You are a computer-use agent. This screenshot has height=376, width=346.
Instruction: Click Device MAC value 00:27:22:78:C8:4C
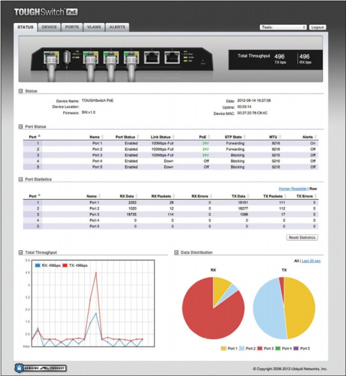[252, 113]
